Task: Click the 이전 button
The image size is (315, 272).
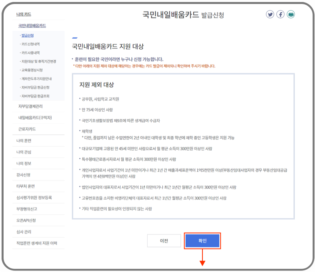Action: [164, 241]
